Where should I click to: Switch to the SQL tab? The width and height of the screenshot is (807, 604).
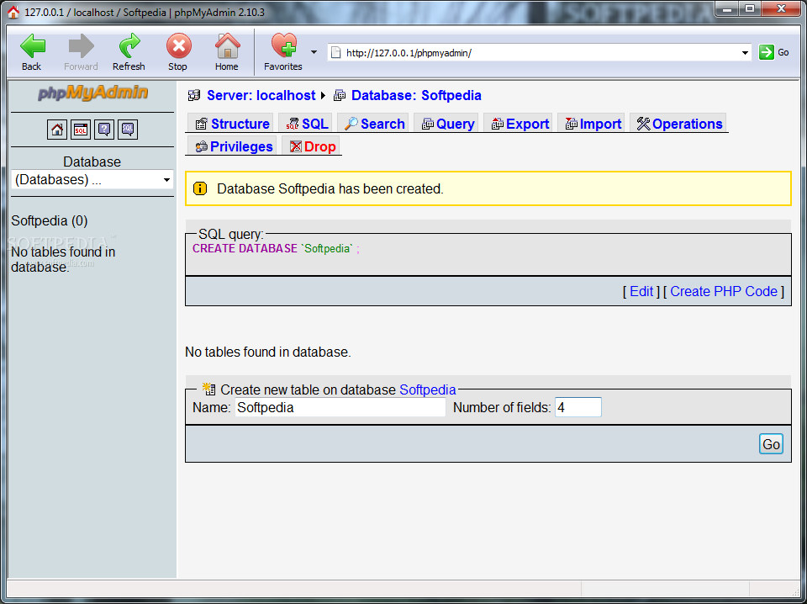coord(306,124)
